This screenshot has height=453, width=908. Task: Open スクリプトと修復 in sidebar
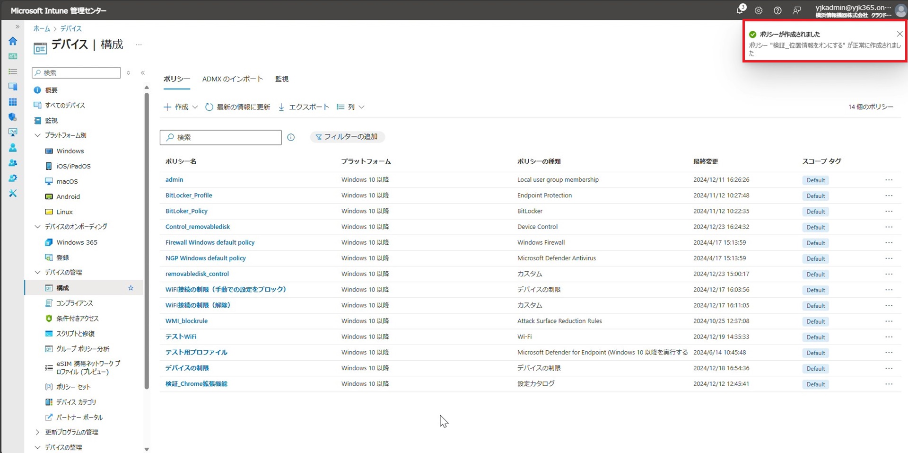(75, 333)
